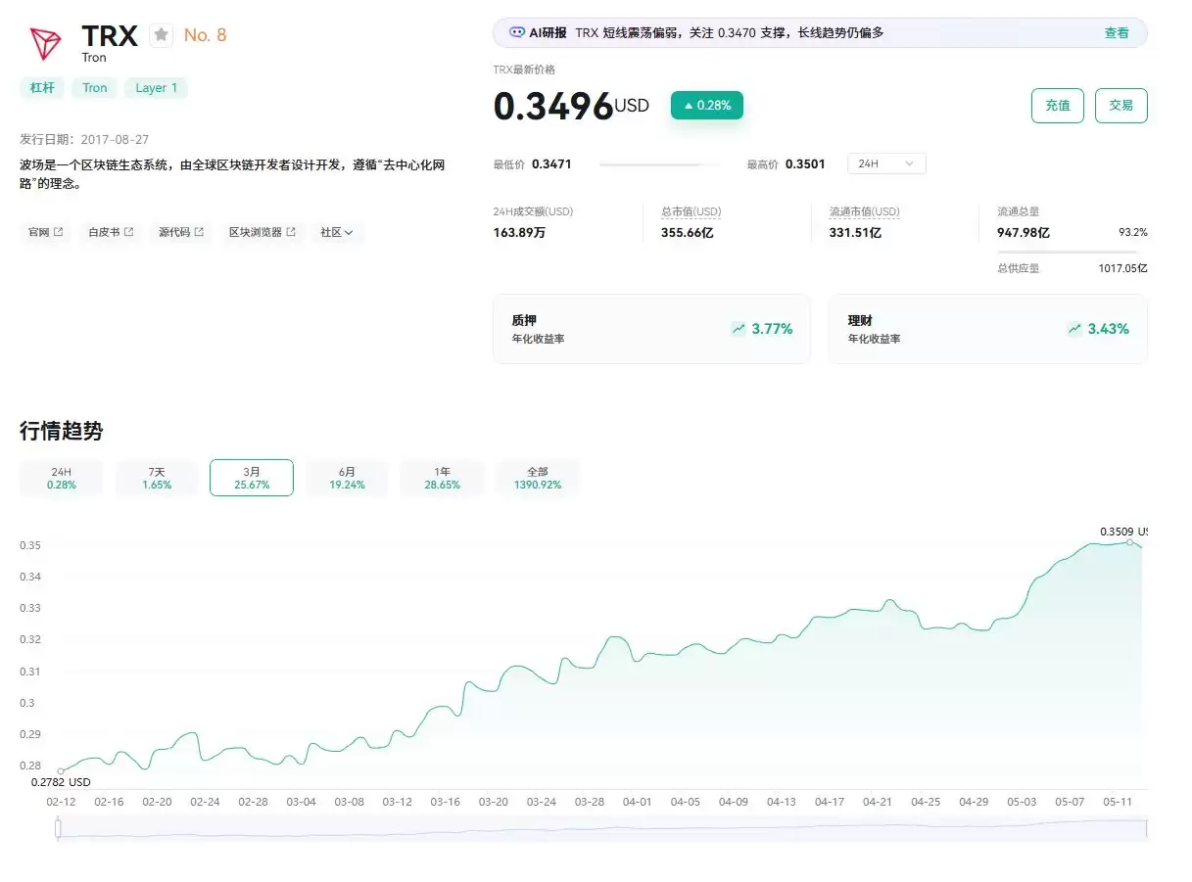Click the TRX Tron logo icon
The height and width of the screenshot is (882, 1192).
45,44
